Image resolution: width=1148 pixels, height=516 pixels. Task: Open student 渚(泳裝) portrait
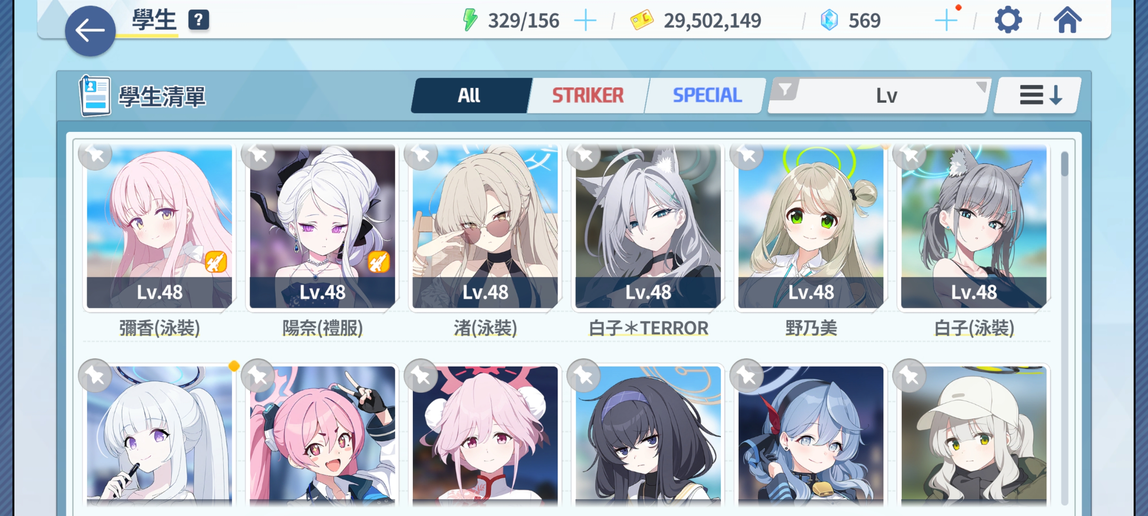point(485,226)
